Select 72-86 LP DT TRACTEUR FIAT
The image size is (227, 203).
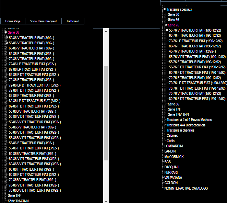tap(35, 85)
